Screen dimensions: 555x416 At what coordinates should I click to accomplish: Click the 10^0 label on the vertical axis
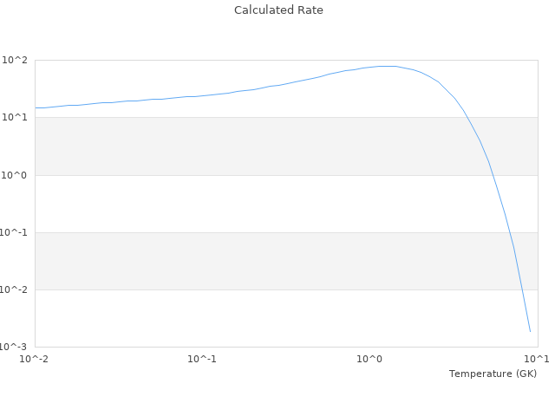15,175
